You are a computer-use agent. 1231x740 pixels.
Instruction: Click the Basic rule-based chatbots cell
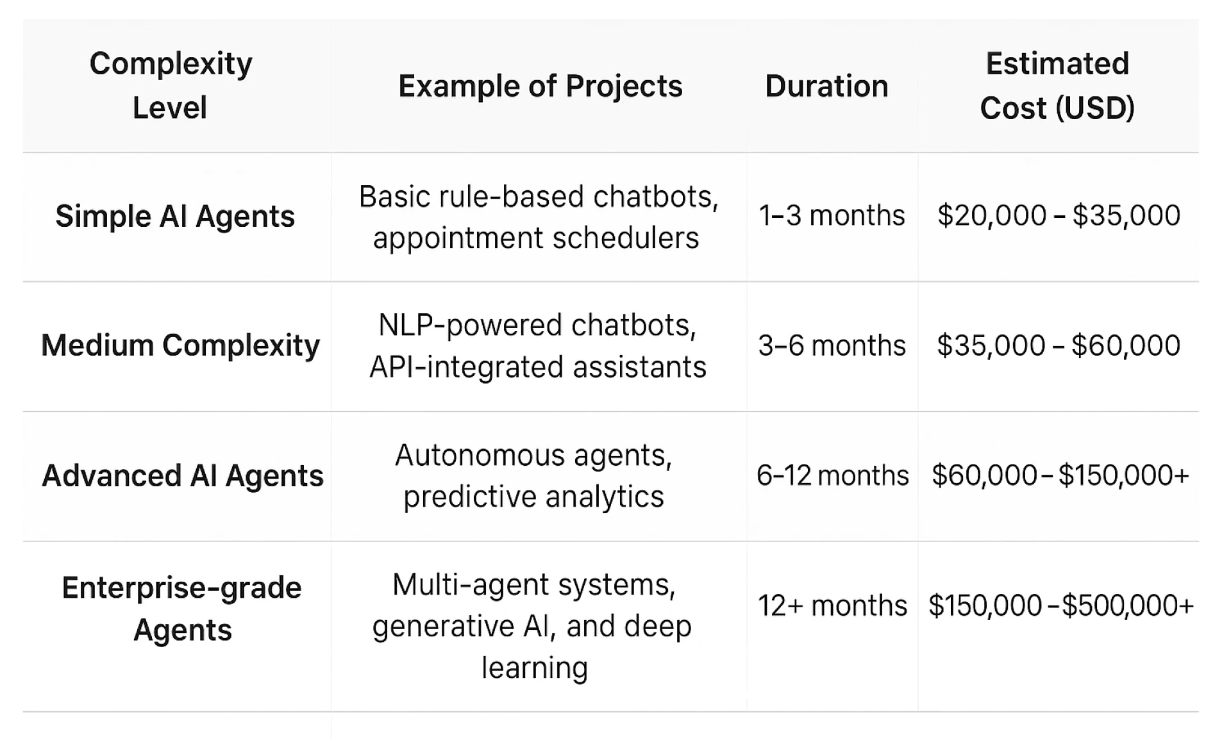(538, 217)
